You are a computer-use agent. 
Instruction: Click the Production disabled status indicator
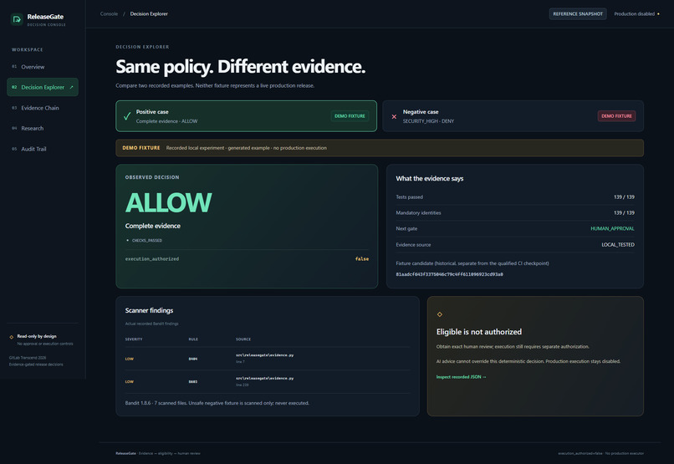636,13
